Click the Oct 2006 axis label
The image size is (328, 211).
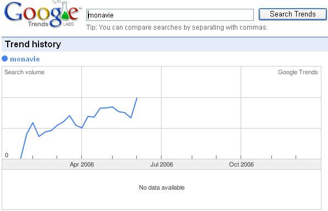tap(241, 164)
